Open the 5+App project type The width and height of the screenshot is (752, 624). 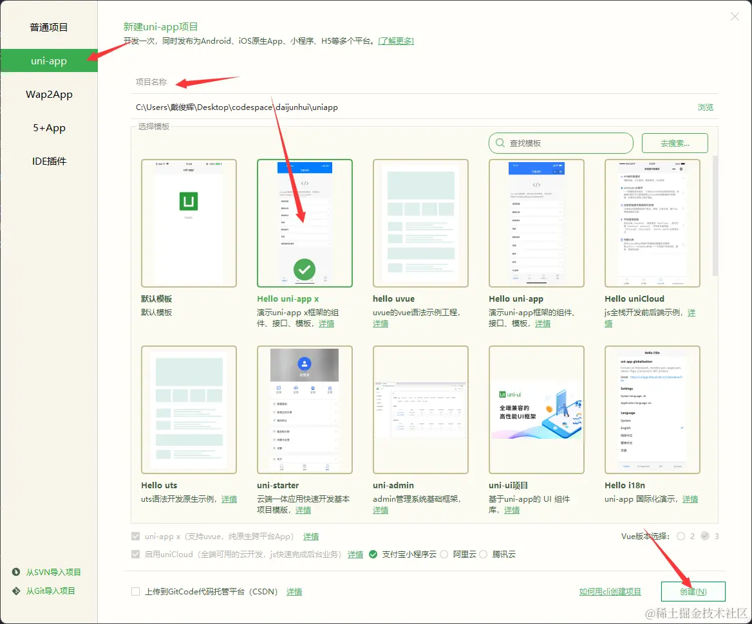pyautogui.click(x=48, y=128)
